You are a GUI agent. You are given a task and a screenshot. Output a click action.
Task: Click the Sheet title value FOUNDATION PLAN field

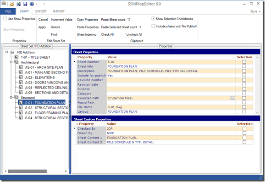click(x=171, y=66)
